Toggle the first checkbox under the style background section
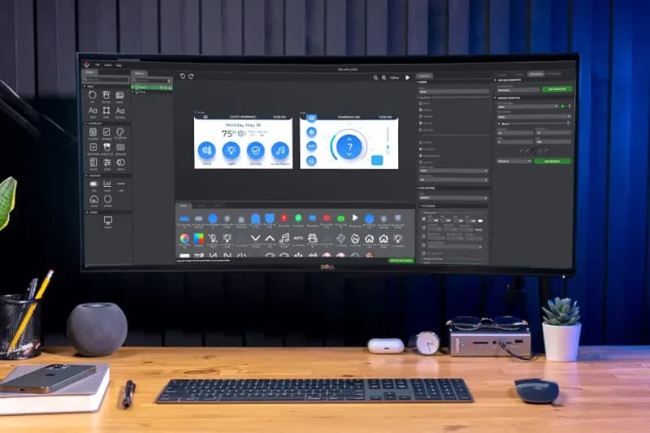Image resolution: width=650 pixels, height=433 pixels. pyautogui.click(x=423, y=219)
